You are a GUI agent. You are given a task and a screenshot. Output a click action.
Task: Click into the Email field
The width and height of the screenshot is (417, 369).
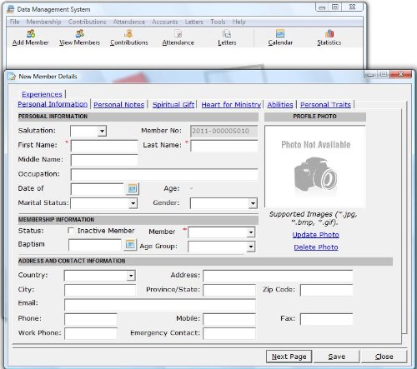160,305
